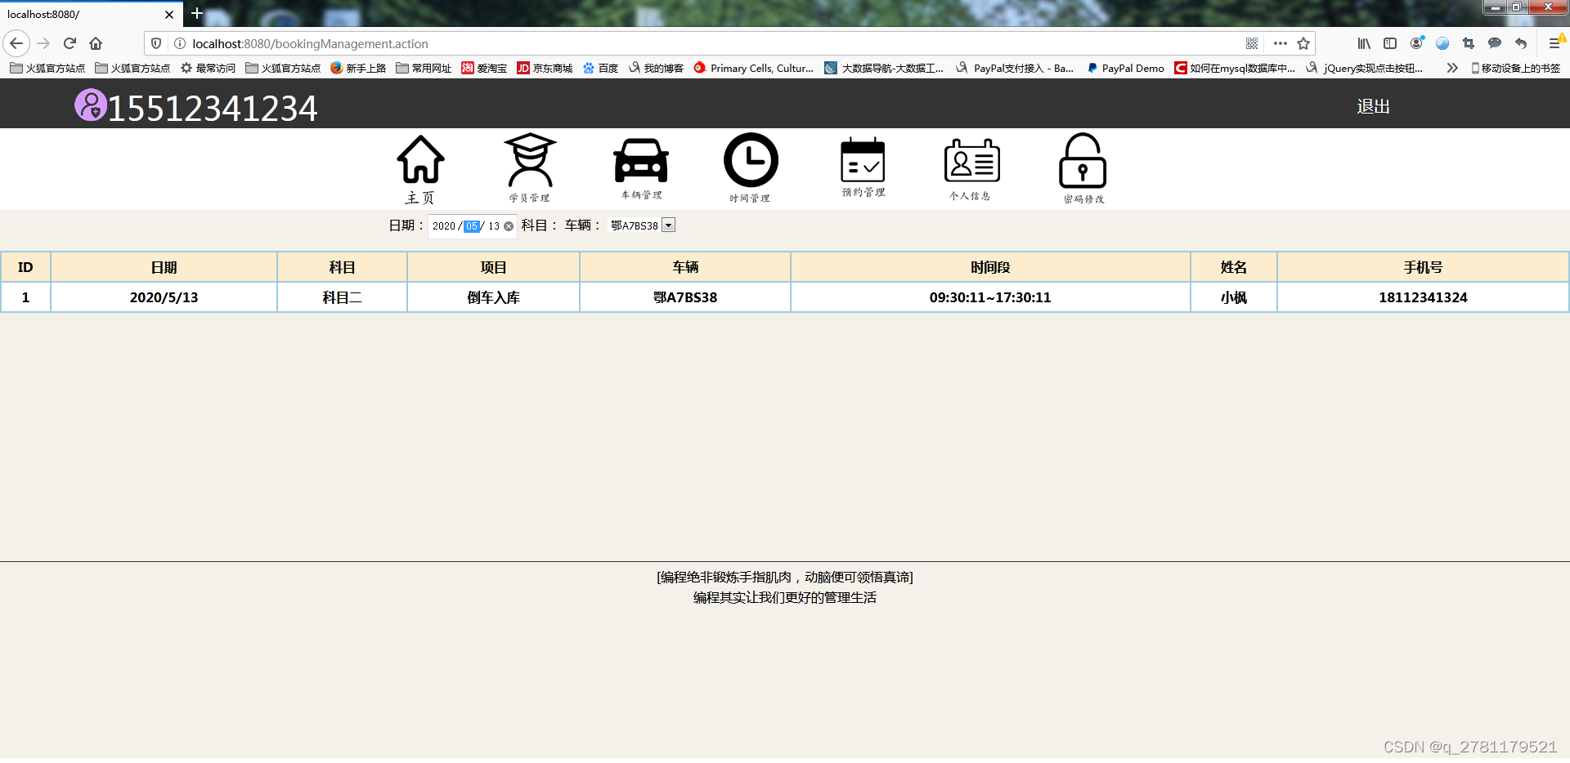Select the month segment in date picker
1570x763 pixels.
pos(471,226)
